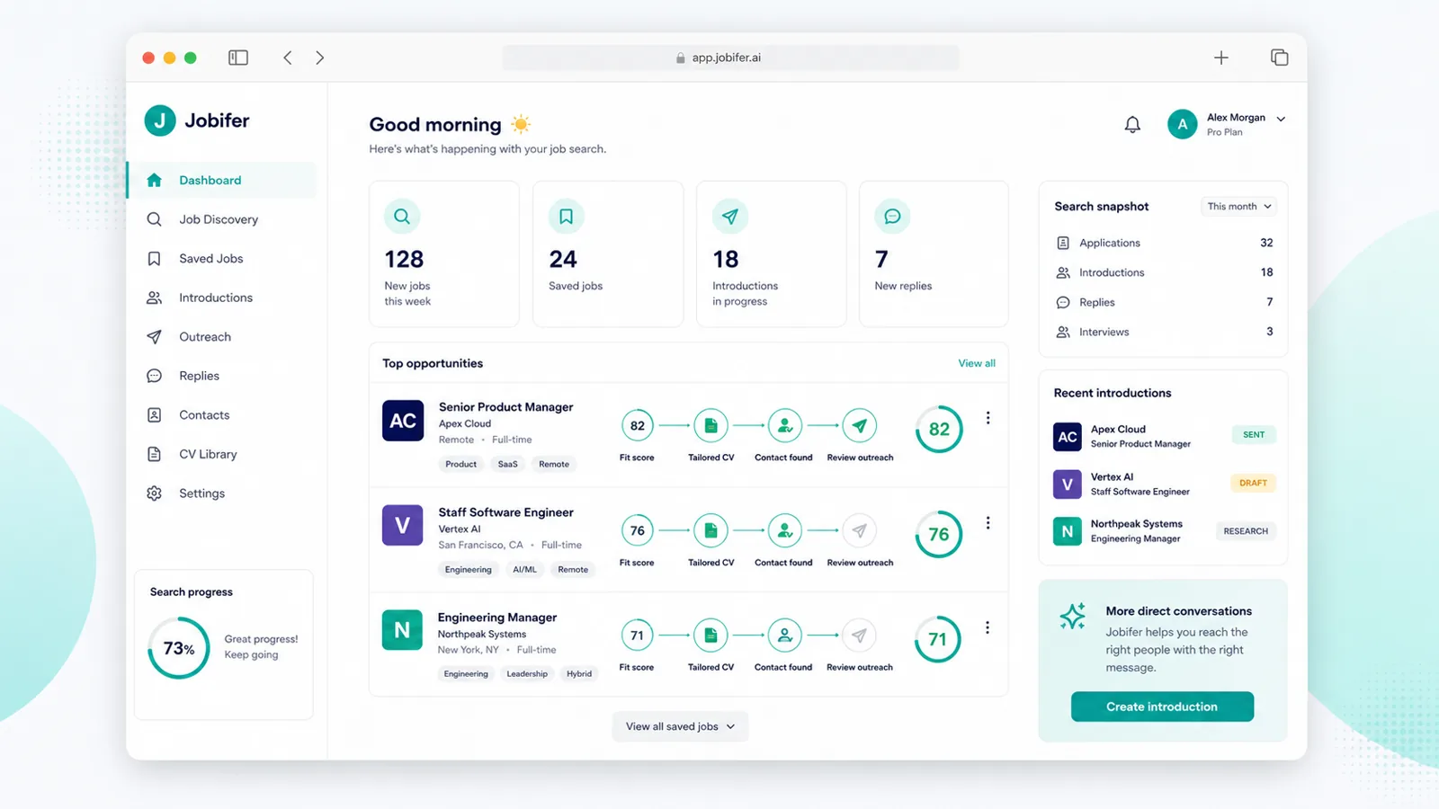This screenshot has height=809, width=1439.
Task: Click the Leadership tag
Action: (527, 674)
